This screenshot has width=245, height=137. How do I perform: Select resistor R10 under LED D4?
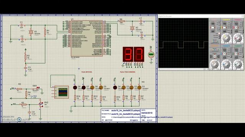click(x=115, y=98)
